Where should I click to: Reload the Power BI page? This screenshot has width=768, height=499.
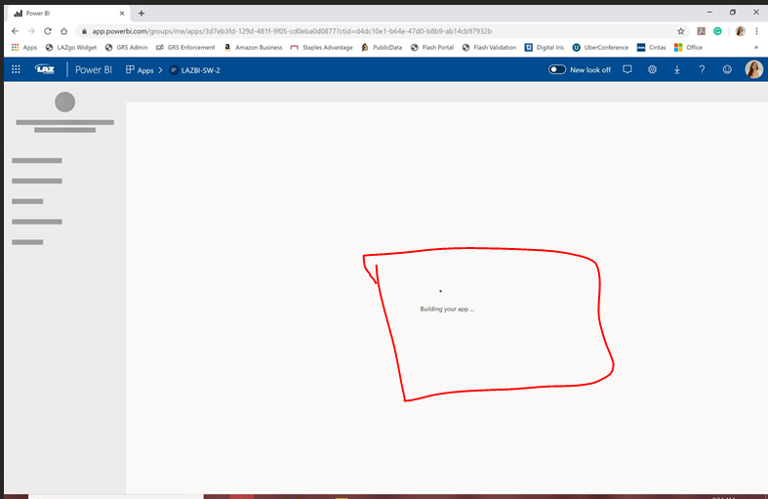pyautogui.click(x=48, y=31)
